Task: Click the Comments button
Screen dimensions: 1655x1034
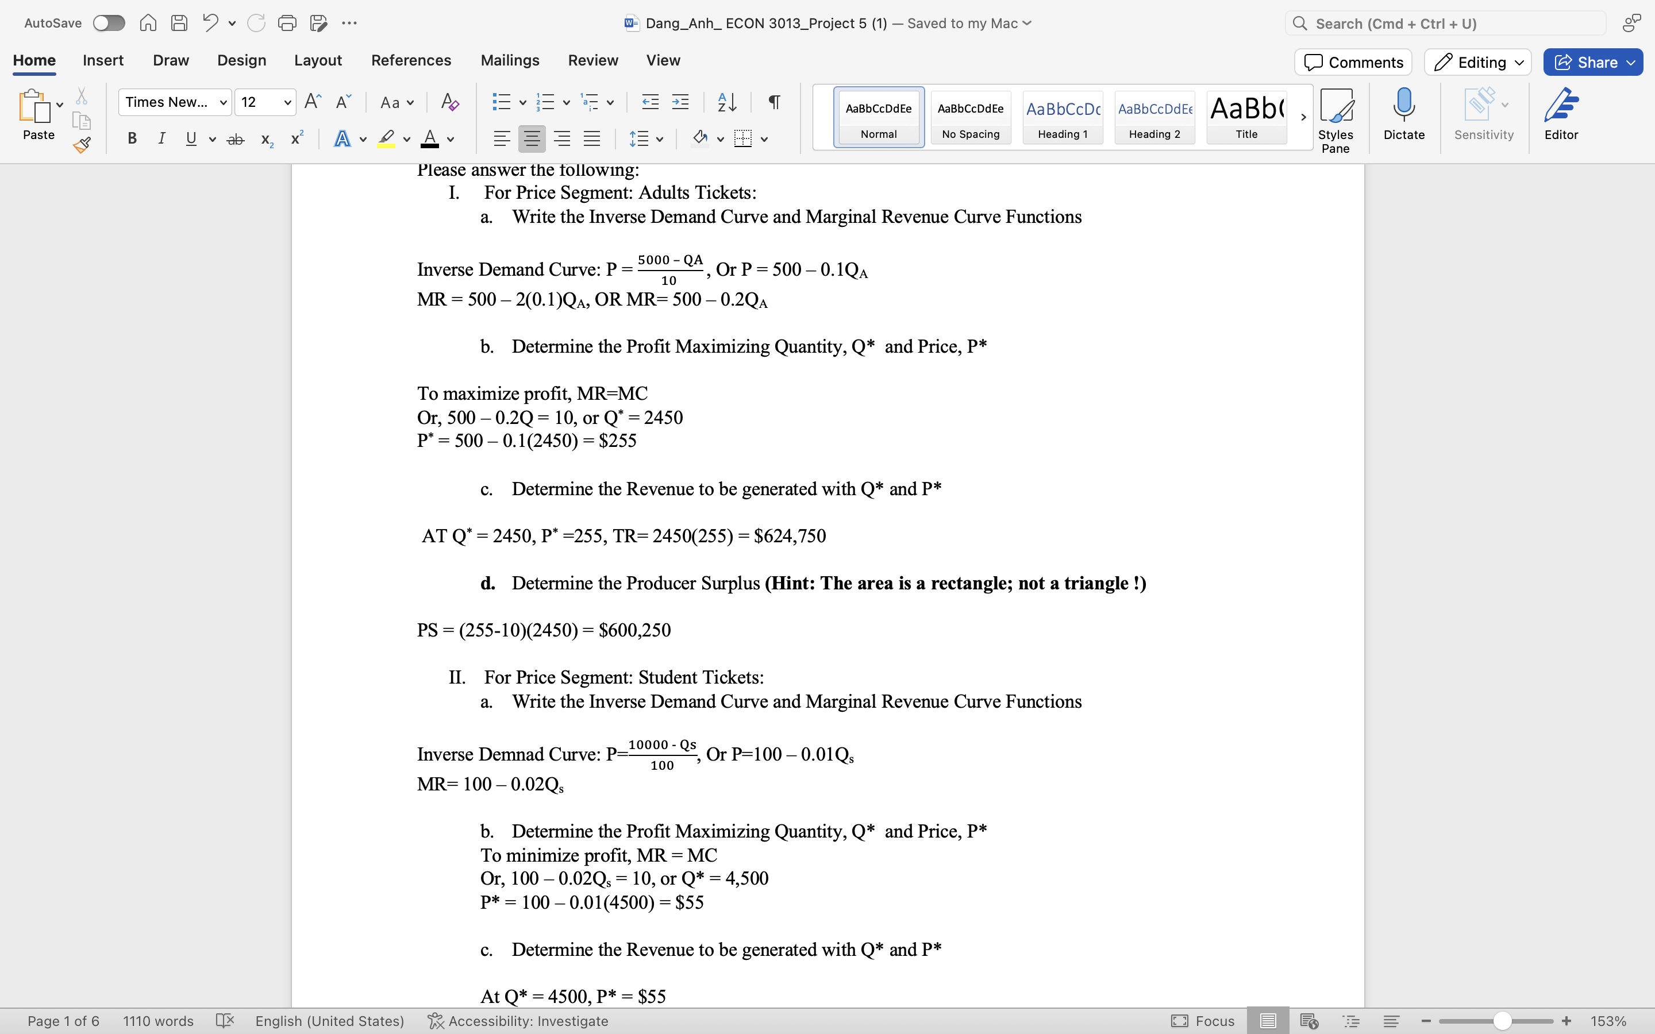Action: coord(1353,62)
